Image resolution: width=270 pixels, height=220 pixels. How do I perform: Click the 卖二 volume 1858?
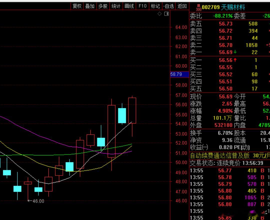pyautogui.click(x=251, y=45)
